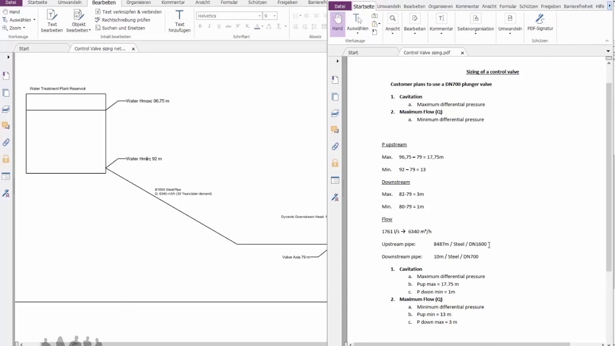Open Security lock panel in right window
Viewport: 615px width, 346px height.
[335, 163]
